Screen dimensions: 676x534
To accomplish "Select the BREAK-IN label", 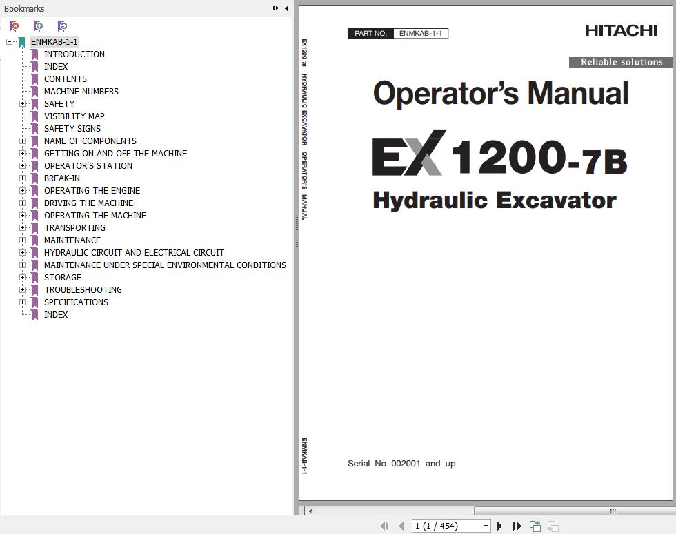I will click(x=61, y=178).
